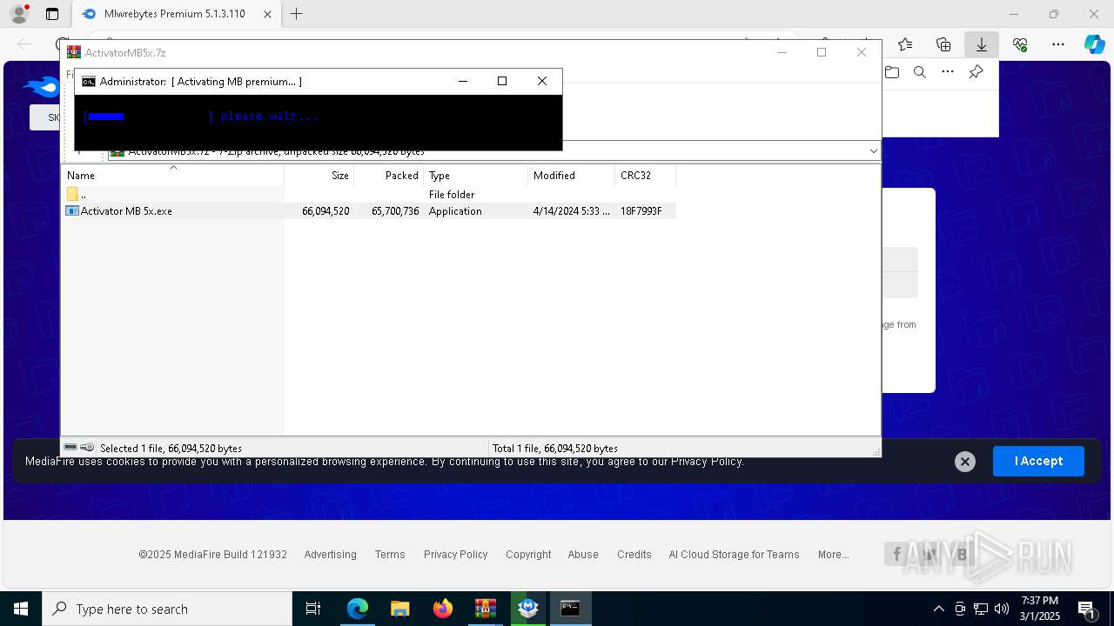The width and height of the screenshot is (1114, 626).
Task: Open Edge browser essentials heart icon
Action: tap(1020, 44)
